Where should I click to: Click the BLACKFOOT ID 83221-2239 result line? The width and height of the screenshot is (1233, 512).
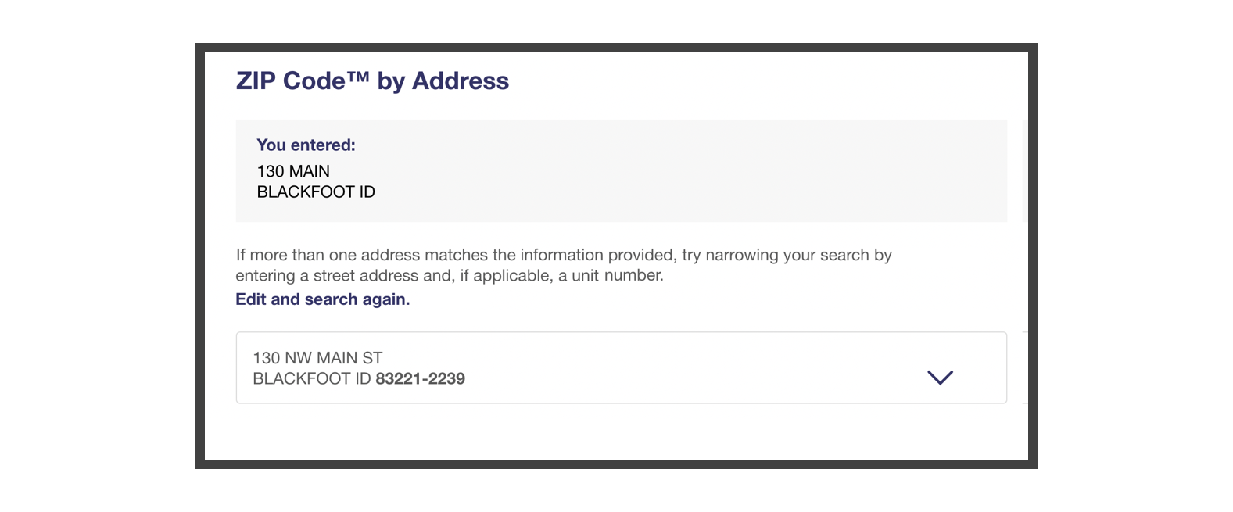tap(358, 379)
